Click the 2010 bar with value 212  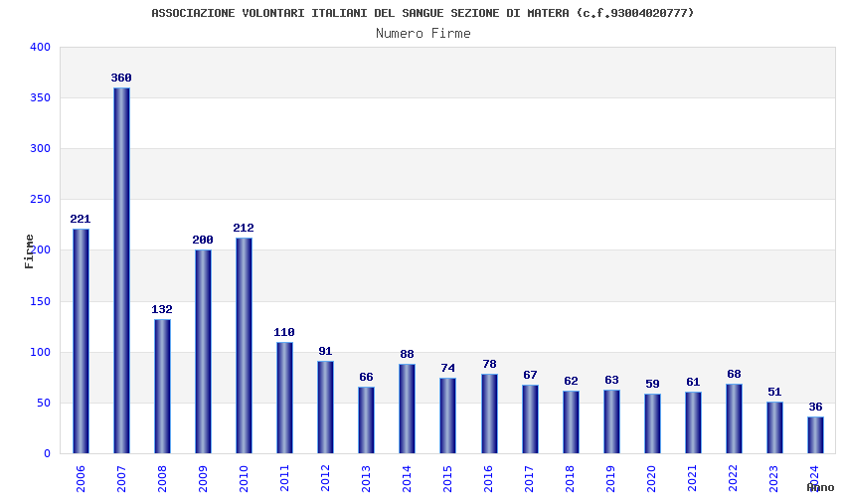pyautogui.click(x=244, y=346)
